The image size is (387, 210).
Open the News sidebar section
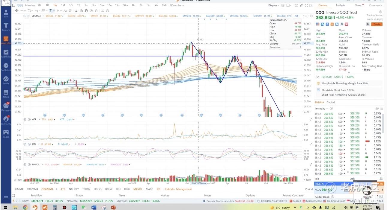tap(6, 94)
